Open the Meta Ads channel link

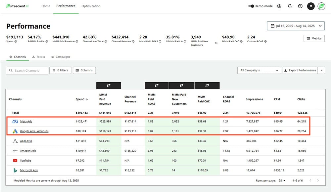click(x=26, y=122)
